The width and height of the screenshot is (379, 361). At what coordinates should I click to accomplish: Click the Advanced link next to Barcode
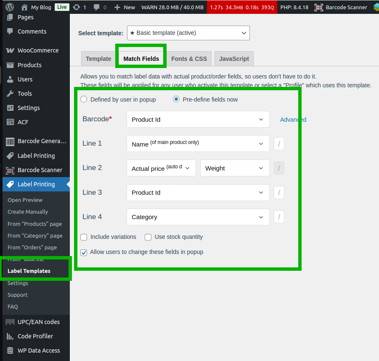293,120
